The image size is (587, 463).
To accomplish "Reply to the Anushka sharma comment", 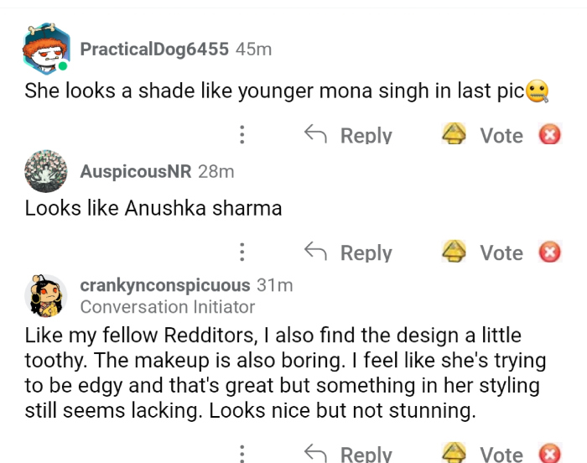I will (348, 252).
